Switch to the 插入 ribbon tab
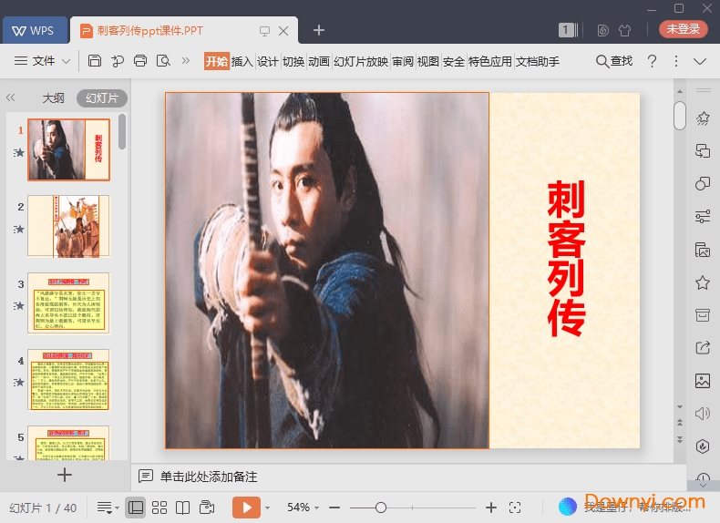This screenshot has height=523, width=720. point(242,61)
